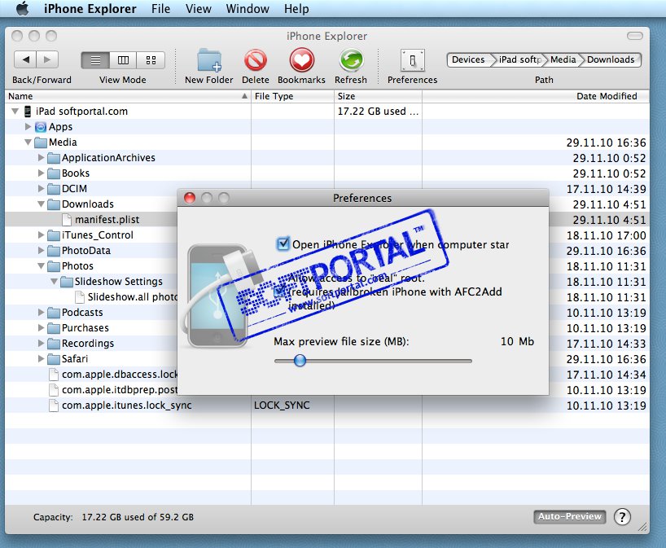
Task: Click the manifest.plist file icon
Action: coord(67,220)
